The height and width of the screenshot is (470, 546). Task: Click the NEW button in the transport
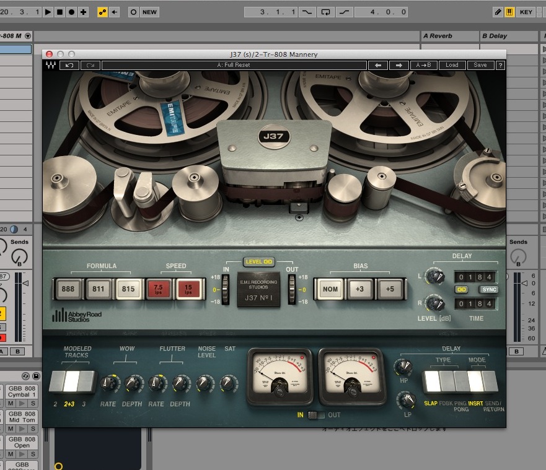click(150, 12)
